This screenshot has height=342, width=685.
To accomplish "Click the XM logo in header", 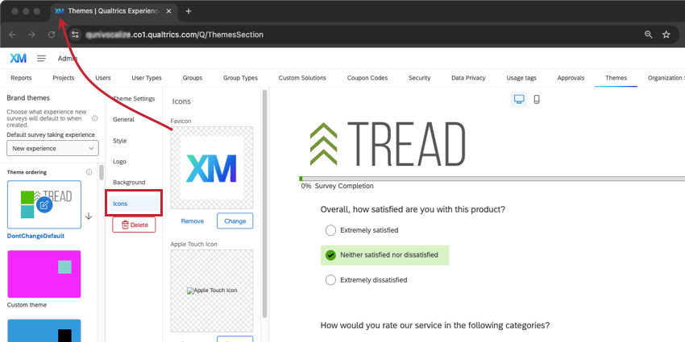I will click(x=19, y=59).
